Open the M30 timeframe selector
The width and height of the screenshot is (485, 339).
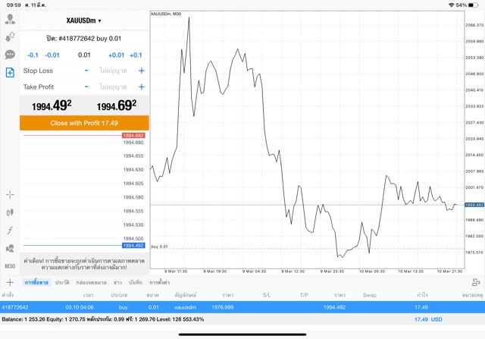coord(10,266)
